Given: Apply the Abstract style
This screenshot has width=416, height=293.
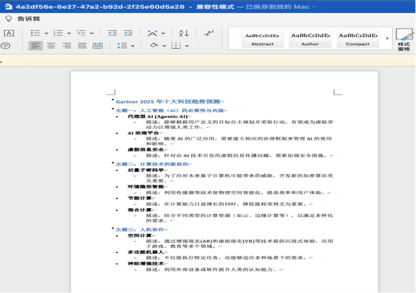Looking at the screenshot, I should tap(262, 39).
